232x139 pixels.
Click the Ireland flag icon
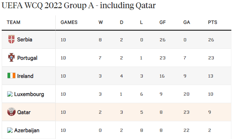point(11,76)
